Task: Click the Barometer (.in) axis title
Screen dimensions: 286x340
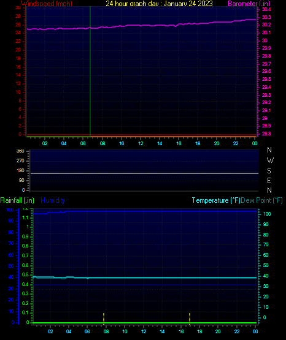Action: [x=249, y=3]
